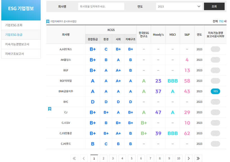Go to first page with double-left arrow
This screenshot has width=230, height=162.
click(x=74, y=158)
